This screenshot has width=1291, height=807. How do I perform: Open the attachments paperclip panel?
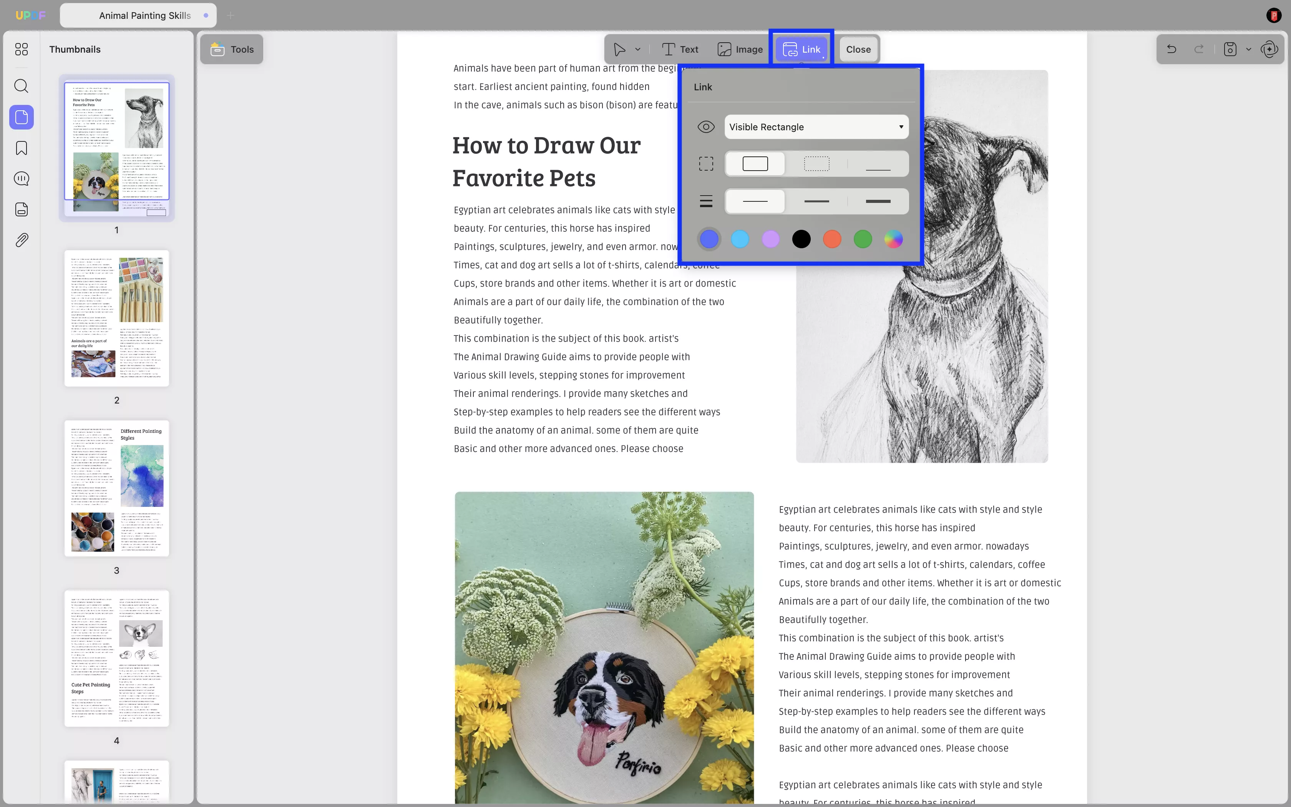pyautogui.click(x=22, y=240)
